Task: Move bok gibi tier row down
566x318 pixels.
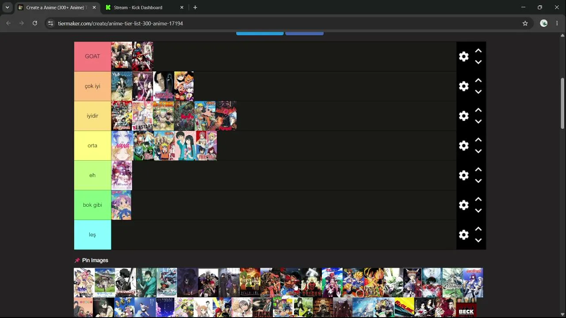Action: click(478, 211)
